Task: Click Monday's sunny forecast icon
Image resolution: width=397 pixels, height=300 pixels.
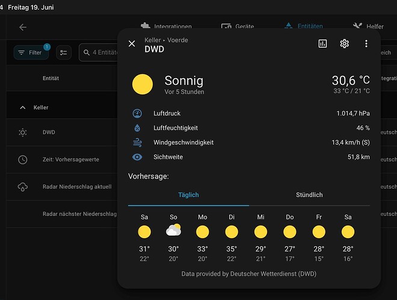Action: 203,232
